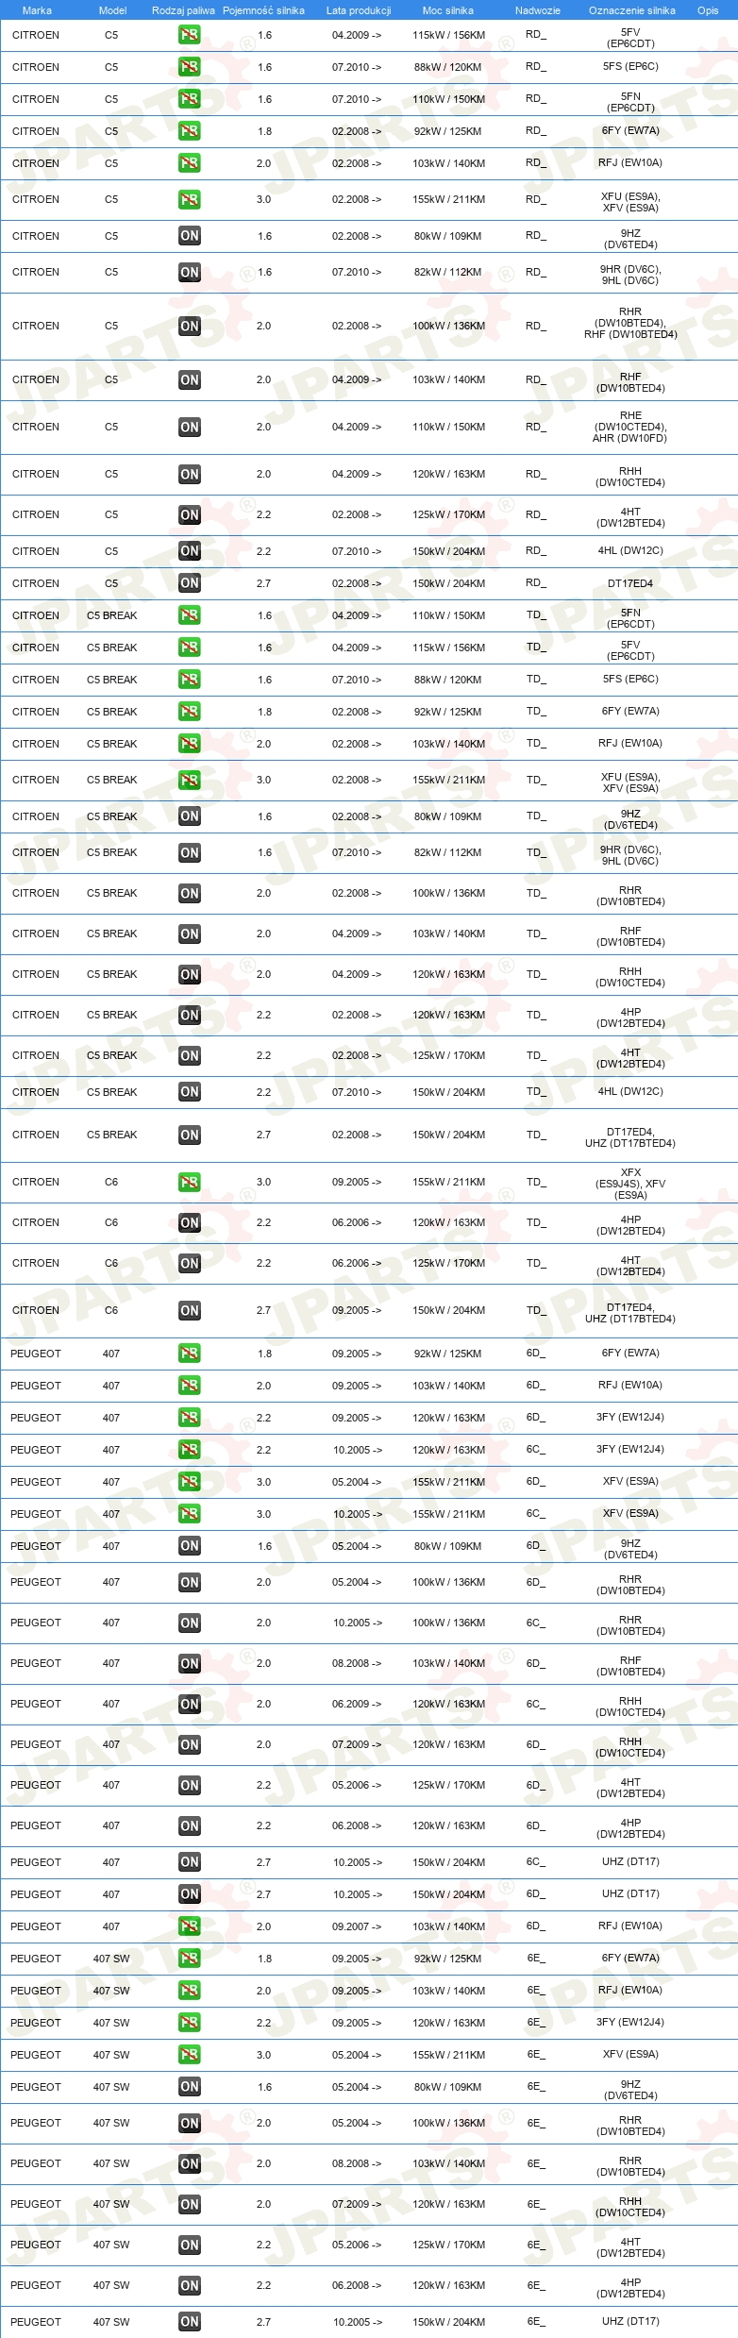This screenshot has width=738, height=2338.
Task: Click 4HL (DW12C) engine code in C5 BREAK row
Action: coord(630,1092)
